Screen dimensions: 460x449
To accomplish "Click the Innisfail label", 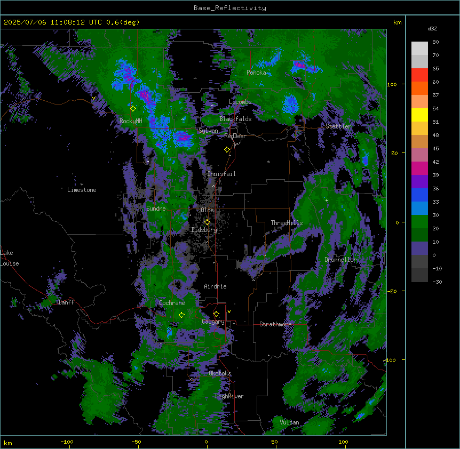I will coord(221,174).
